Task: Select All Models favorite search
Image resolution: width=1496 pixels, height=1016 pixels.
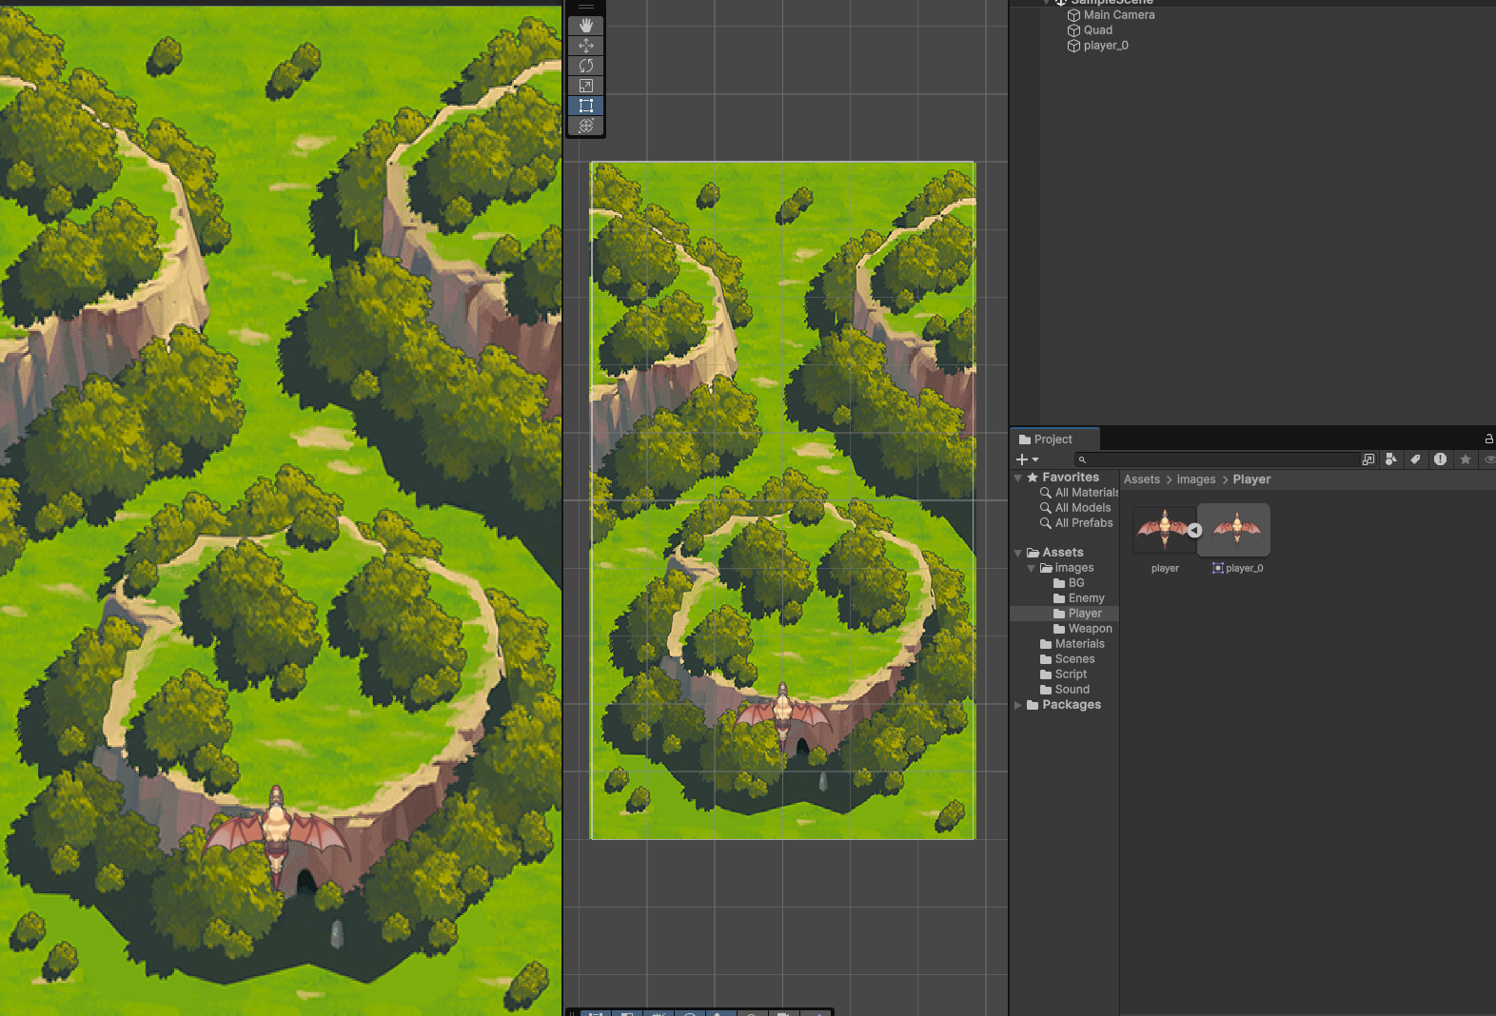Action: [1075, 508]
